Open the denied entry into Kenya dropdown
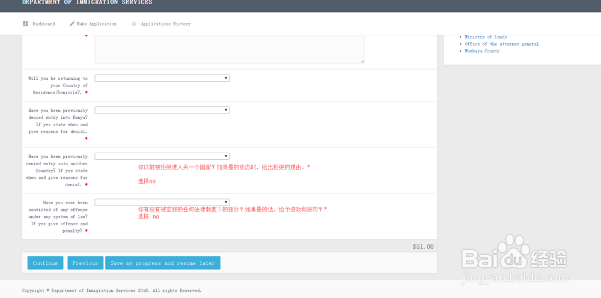Image resolution: width=601 pixels, height=298 pixels. (x=162, y=110)
